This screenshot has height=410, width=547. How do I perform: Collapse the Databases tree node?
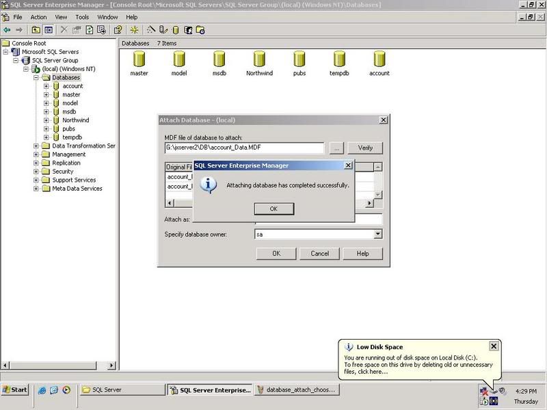pyautogui.click(x=36, y=77)
